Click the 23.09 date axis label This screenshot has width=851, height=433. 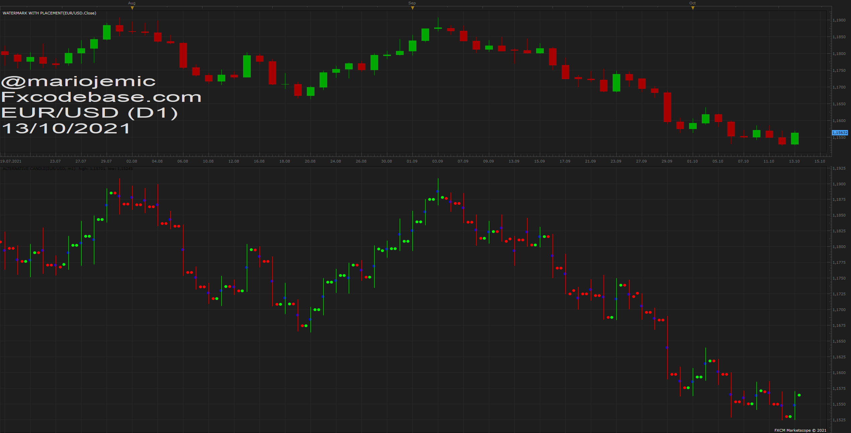(616, 161)
